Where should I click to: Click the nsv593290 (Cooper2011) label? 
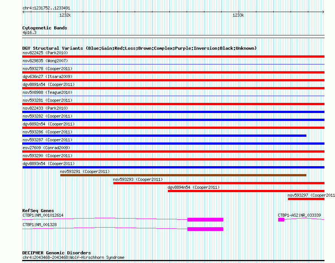coord(47,156)
